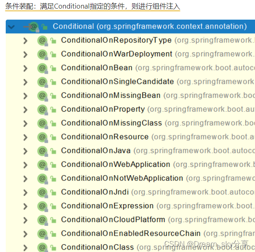Select the ConditionalOnJndi label
Viewport: 255px width, 252px height.
pyautogui.click(x=95, y=192)
